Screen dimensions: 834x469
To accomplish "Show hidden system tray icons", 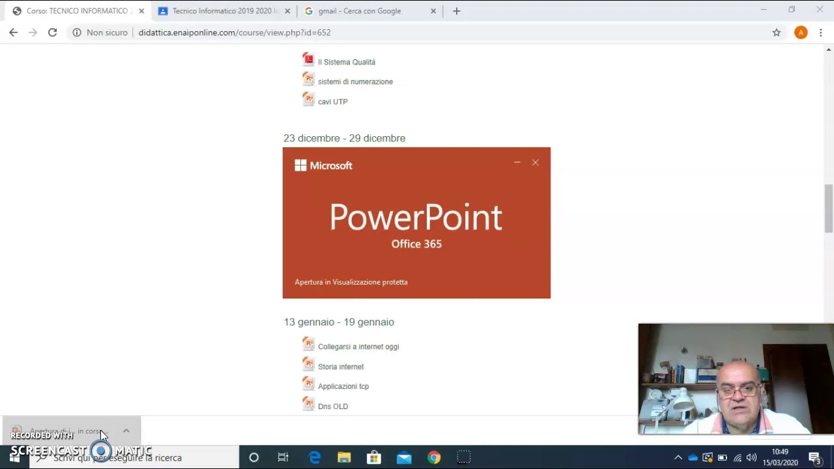I will (678, 457).
